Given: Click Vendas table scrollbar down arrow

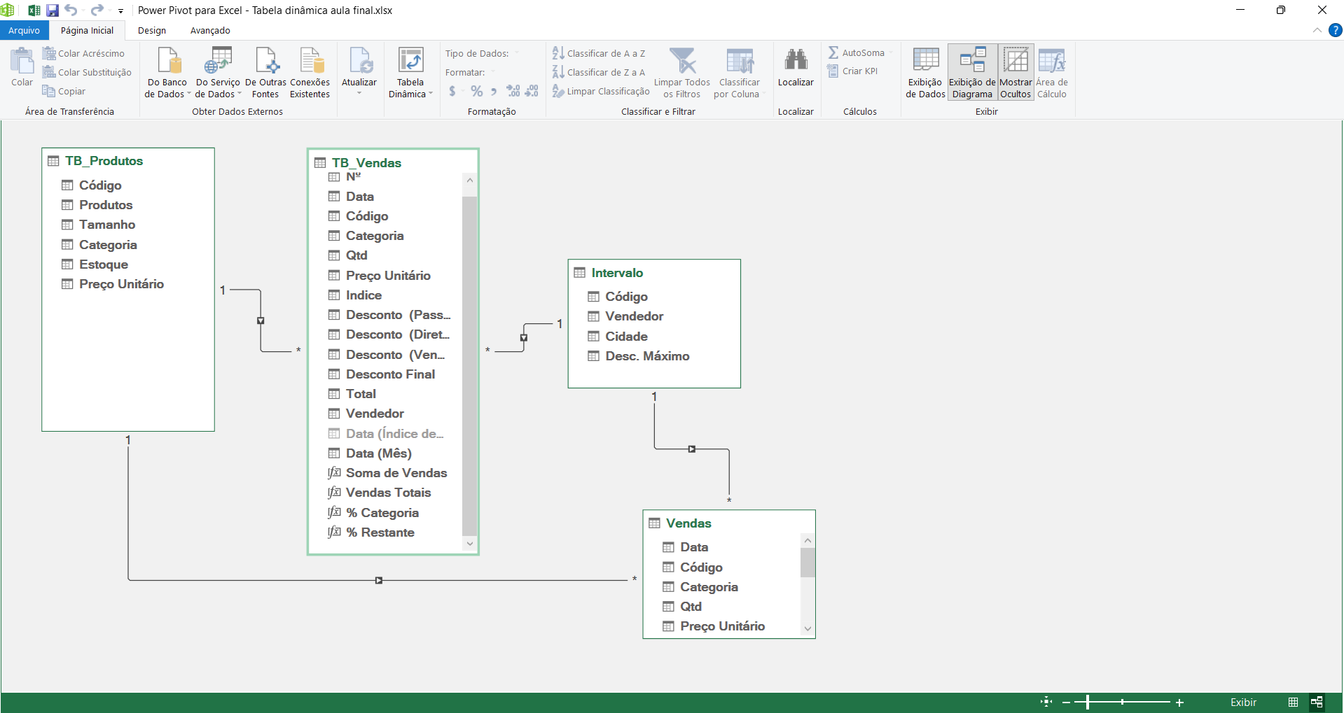Looking at the screenshot, I should [808, 629].
